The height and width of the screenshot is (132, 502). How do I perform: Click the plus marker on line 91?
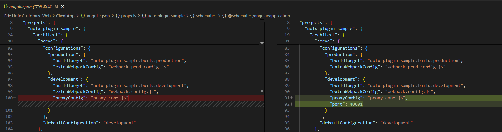292,98
